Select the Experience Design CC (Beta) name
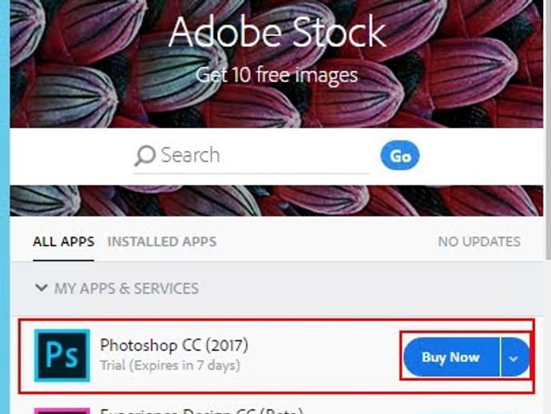 coord(200,411)
